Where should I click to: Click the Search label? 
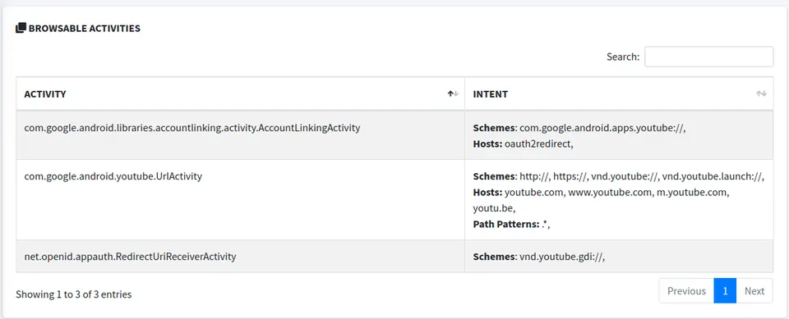623,57
